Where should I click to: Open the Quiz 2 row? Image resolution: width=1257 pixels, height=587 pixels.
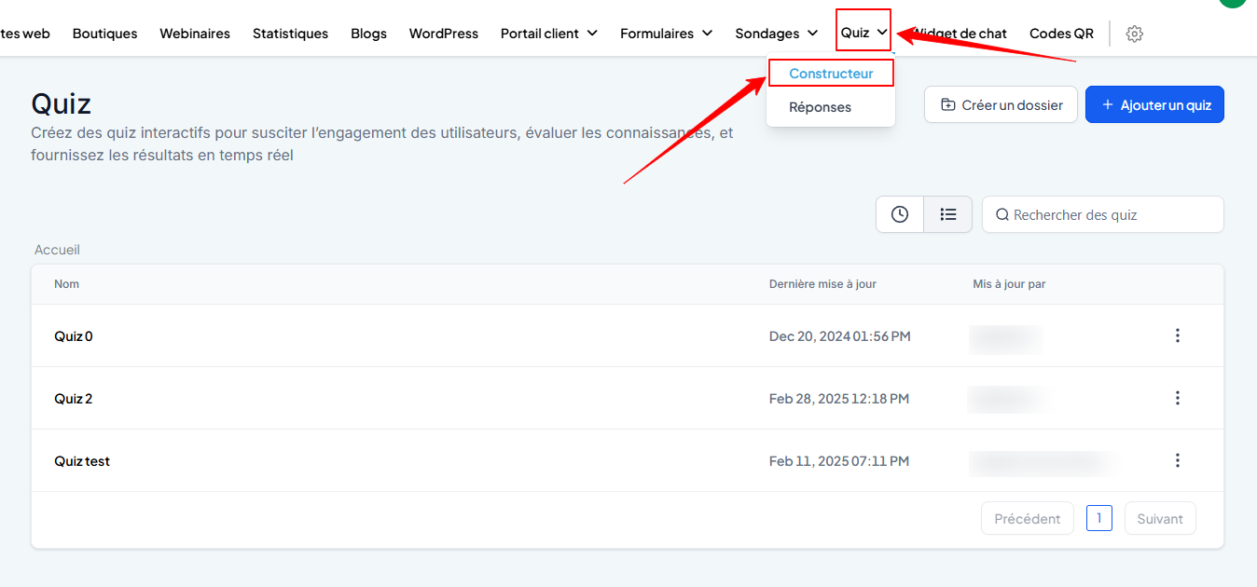[x=627, y=398]
